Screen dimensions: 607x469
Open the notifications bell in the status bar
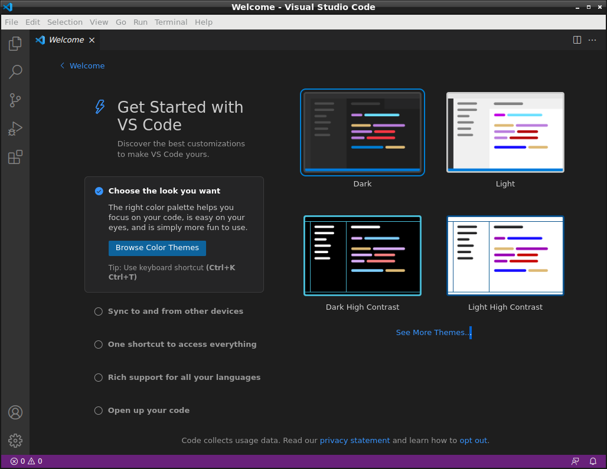pyautogui.click(x=592, y=461)
